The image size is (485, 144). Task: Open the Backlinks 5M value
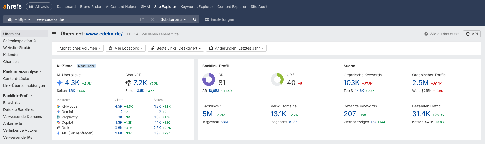[207, 114]
